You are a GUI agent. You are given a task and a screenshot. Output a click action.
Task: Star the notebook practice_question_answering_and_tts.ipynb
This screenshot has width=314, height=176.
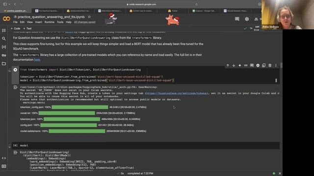pos(89,17)
